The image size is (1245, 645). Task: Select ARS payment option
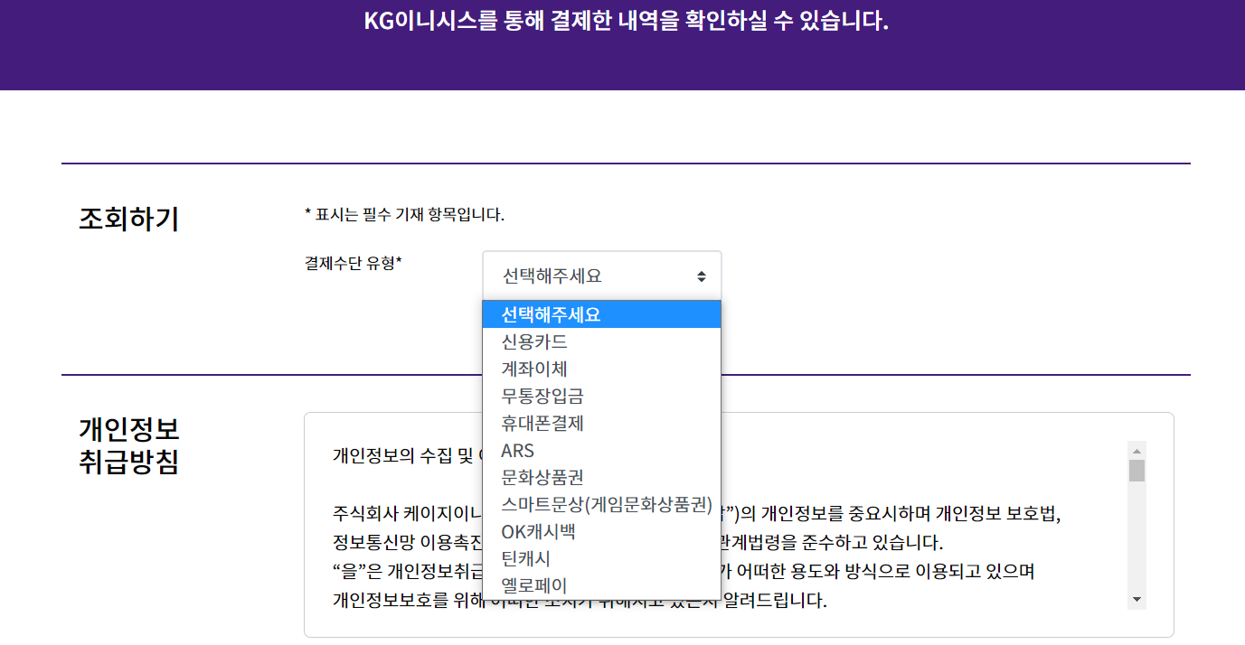coord(601,450)
